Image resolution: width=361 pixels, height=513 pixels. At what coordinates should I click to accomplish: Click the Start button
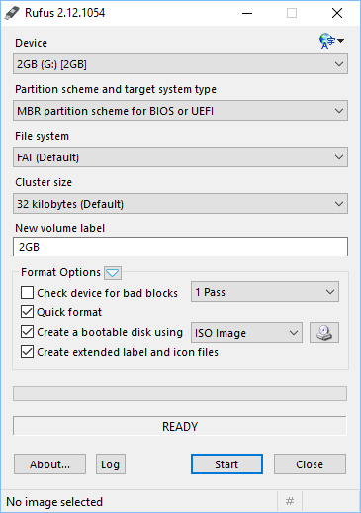(x=226, y=464)
